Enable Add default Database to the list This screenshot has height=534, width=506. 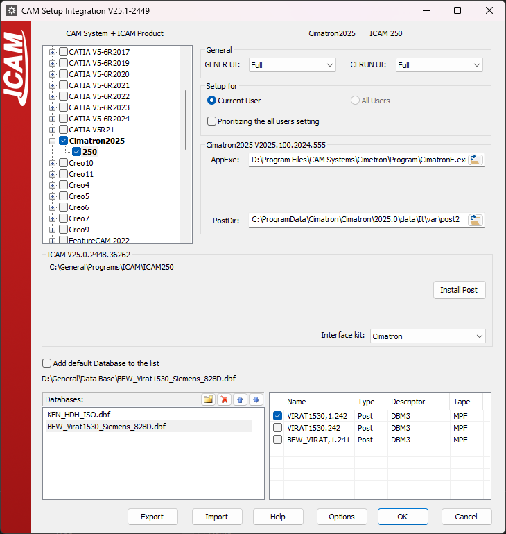click(x=46, y=363)
